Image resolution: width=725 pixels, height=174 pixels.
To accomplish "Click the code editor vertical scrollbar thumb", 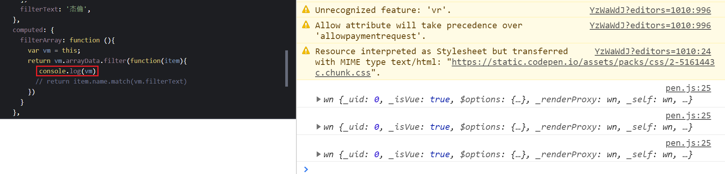I will (286, 68).
